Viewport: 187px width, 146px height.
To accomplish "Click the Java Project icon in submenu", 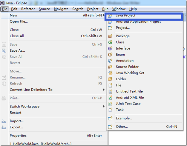I will [x=110, y=16].
